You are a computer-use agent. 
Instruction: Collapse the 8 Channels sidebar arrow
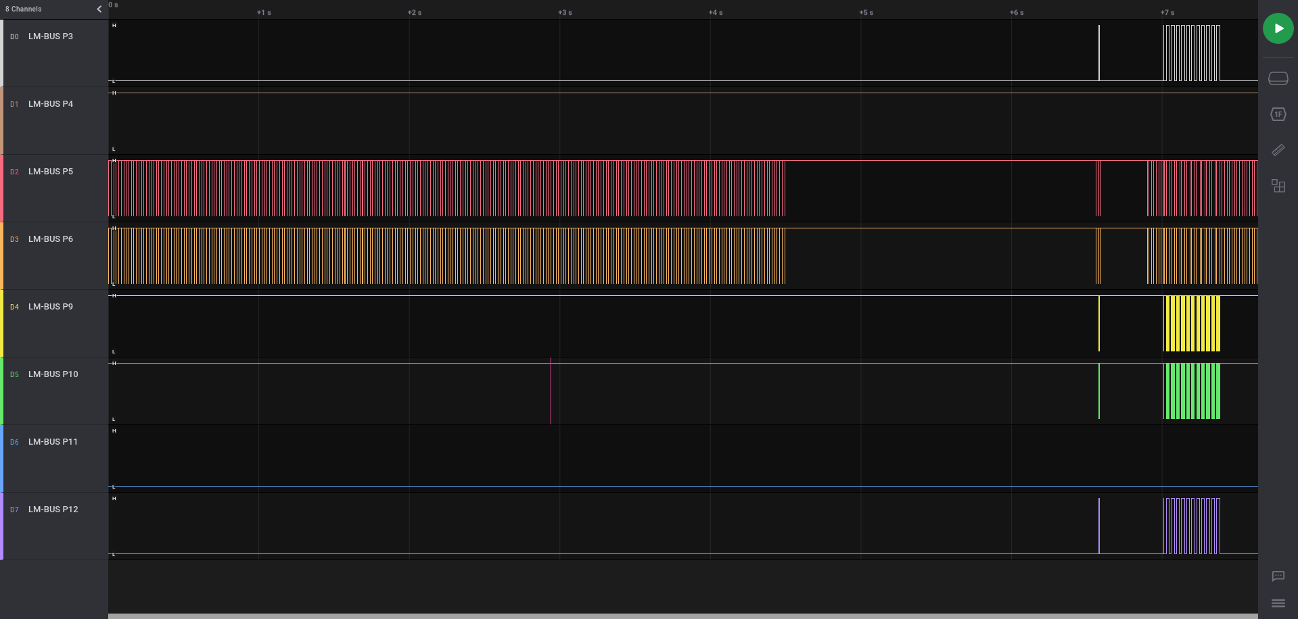click(99, 9)
